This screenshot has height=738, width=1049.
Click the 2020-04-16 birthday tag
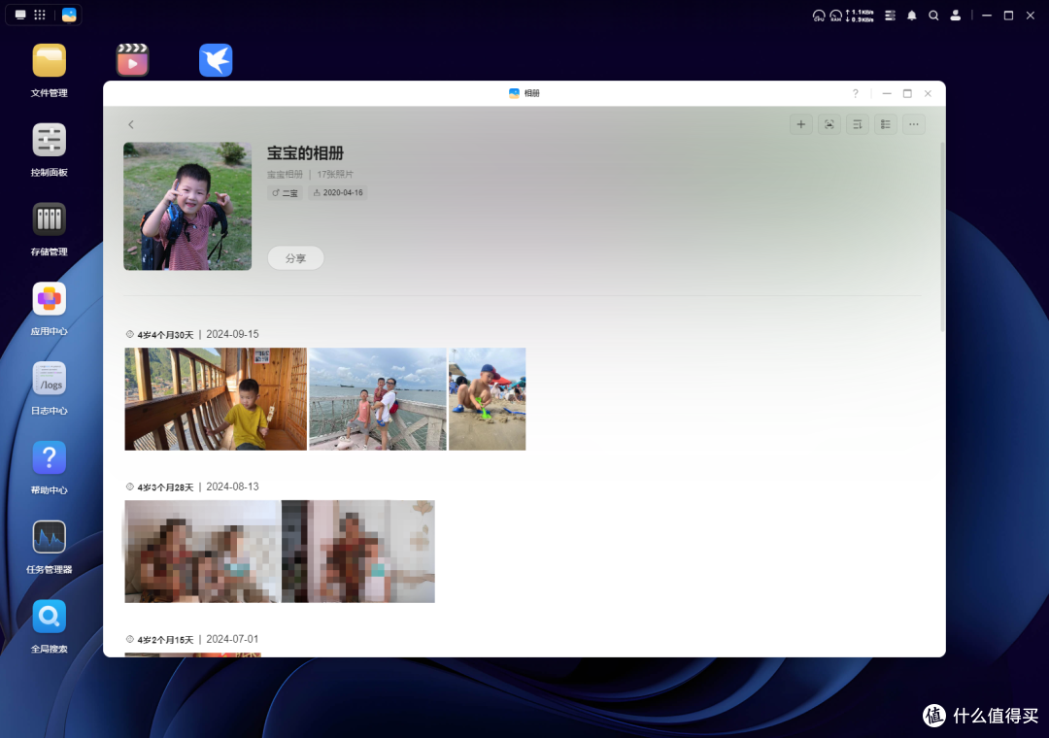(x=338, y=192)
